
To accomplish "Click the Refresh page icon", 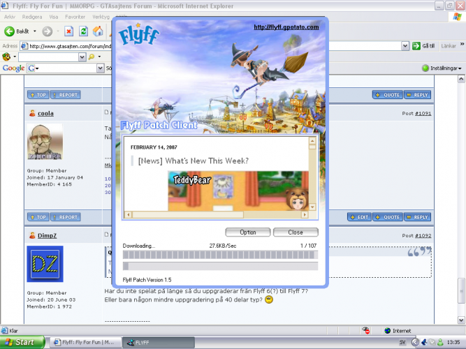I will tap(84, 31).
